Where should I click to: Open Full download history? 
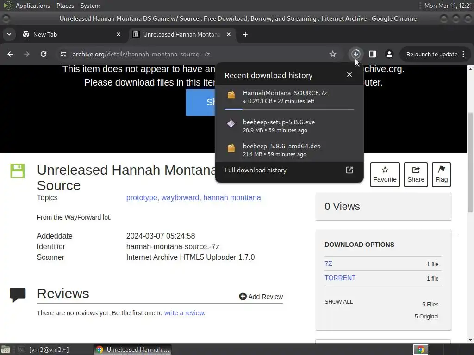289,170
